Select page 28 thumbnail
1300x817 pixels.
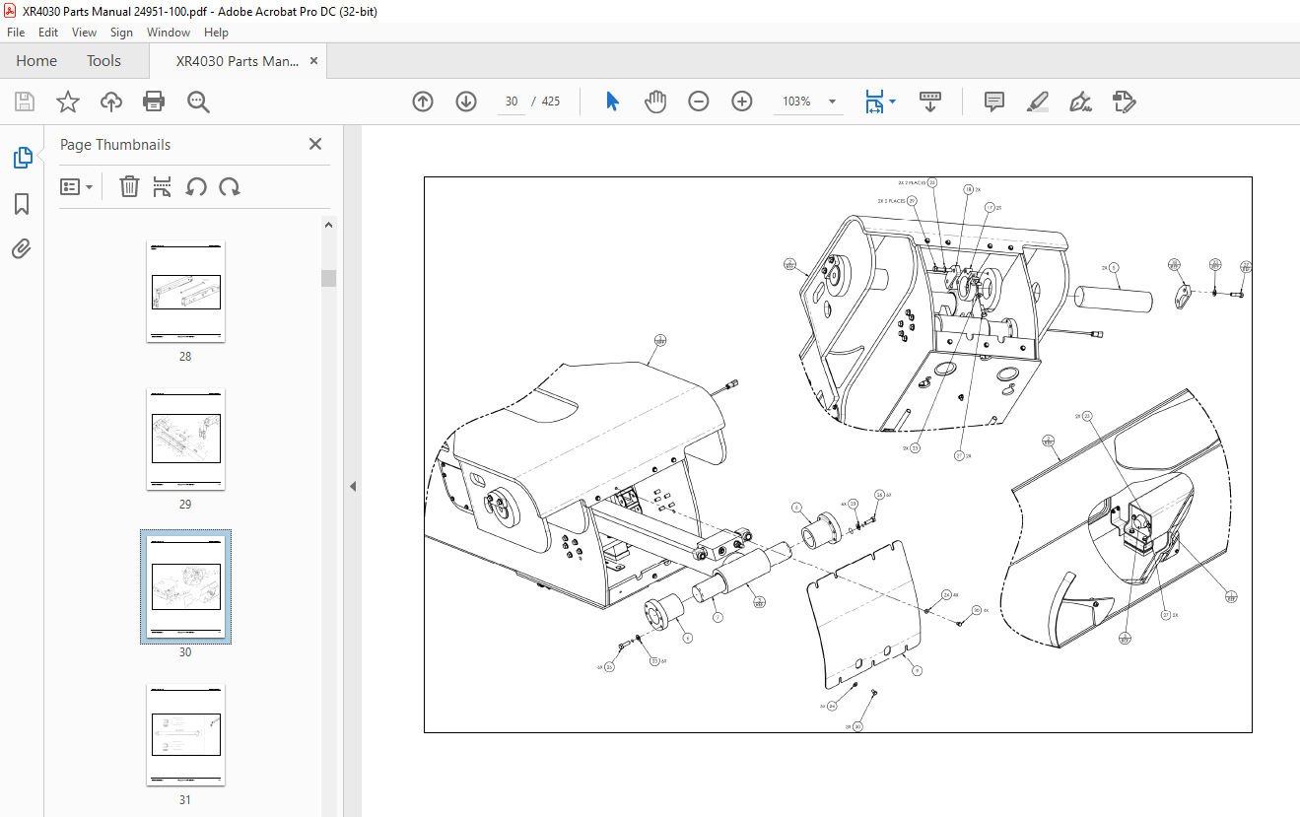coord(186,292)
